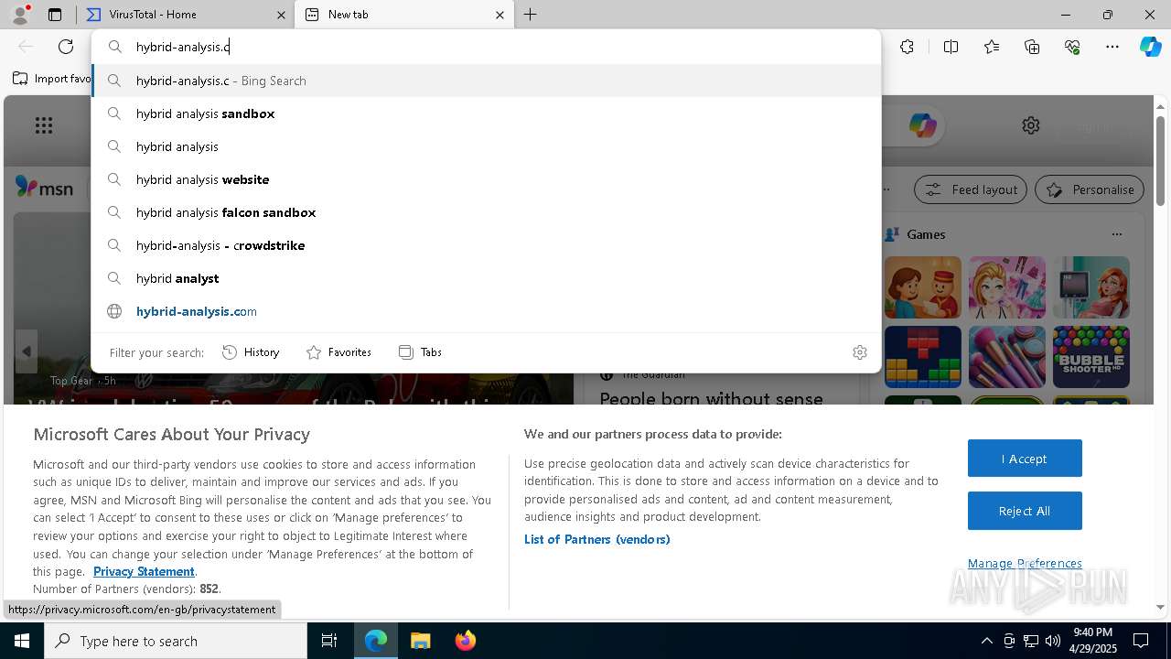Open the Collections toolbar icon
This screenshot has width=1171, height=659.
(x=1032, y=47)
